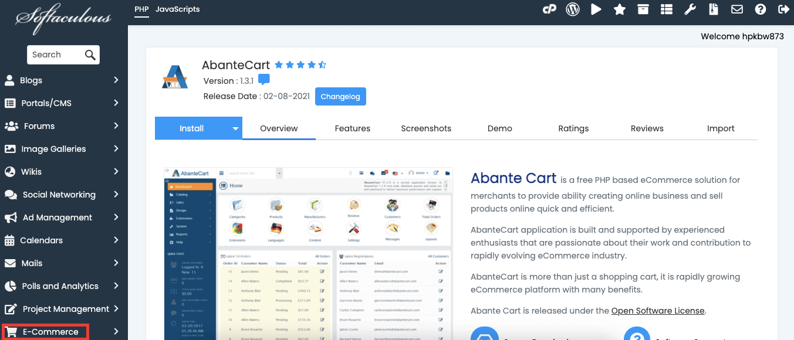
Task: Open the email icon in the top bar
Action: pyautogui.click(x=736, y=9)
